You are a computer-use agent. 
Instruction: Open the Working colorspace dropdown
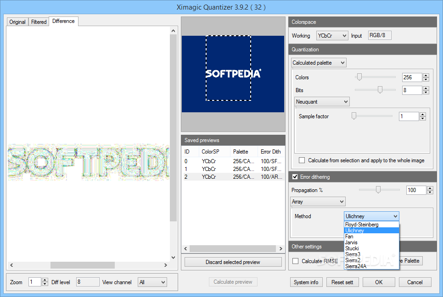(332, 36)
